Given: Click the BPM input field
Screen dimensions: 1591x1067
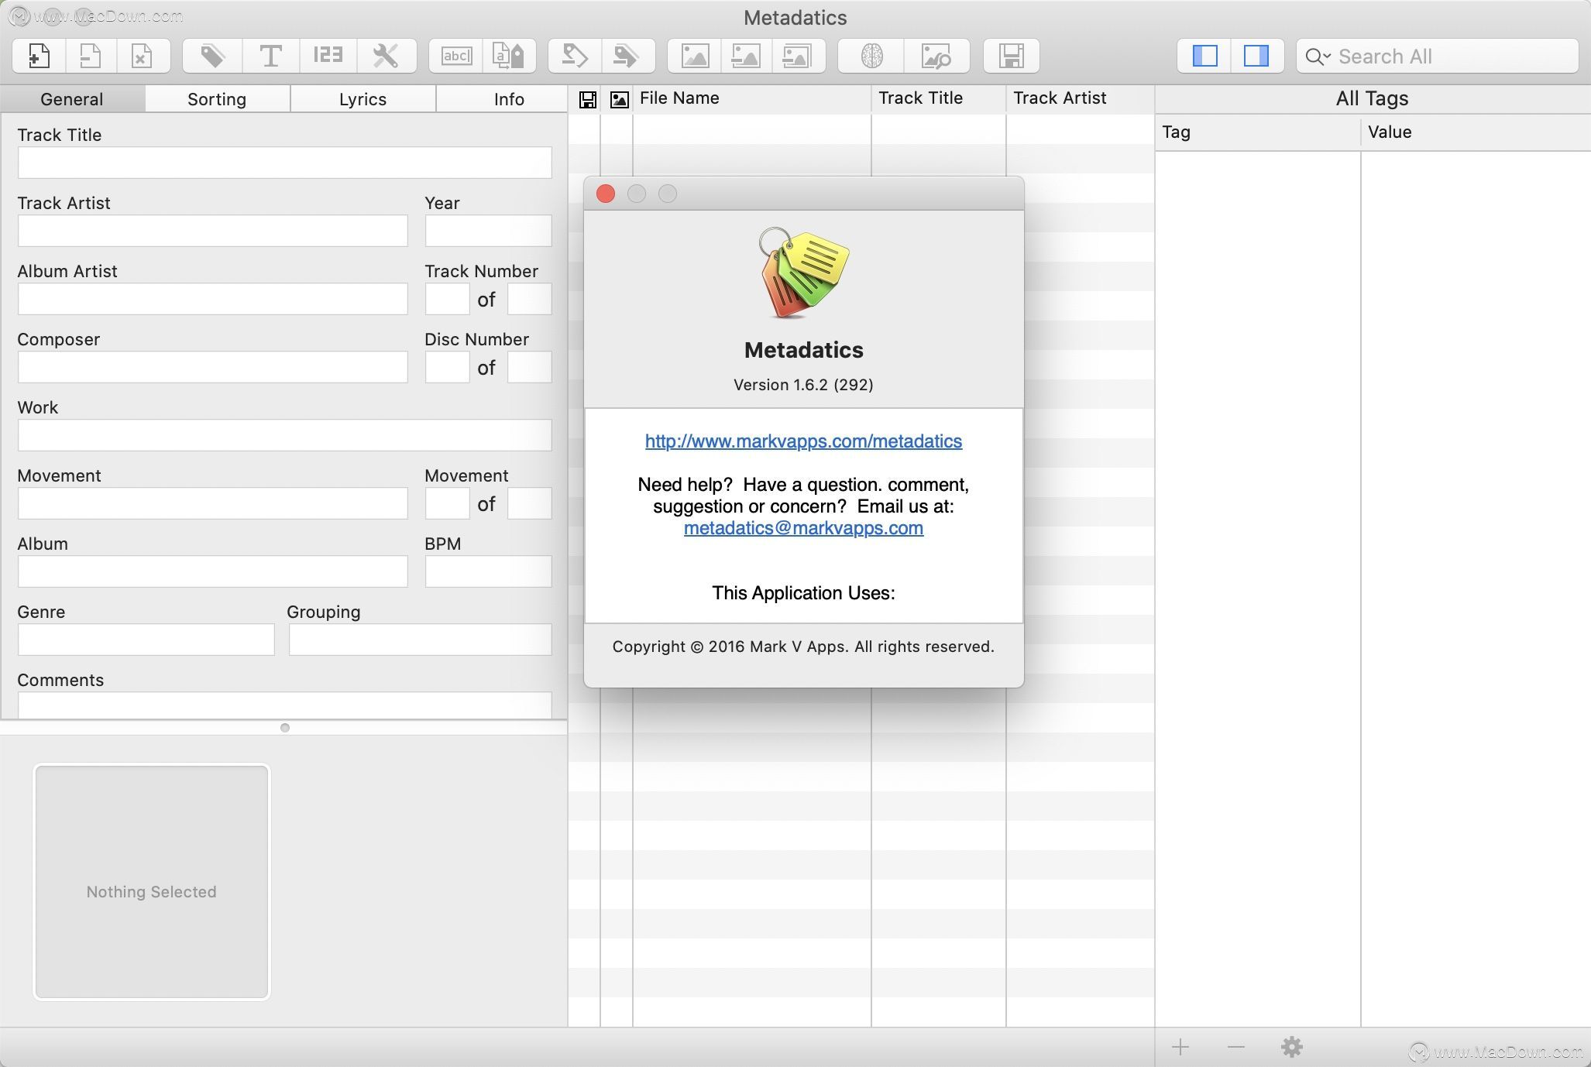Looking at the screenshot, I should click(488, 571).
